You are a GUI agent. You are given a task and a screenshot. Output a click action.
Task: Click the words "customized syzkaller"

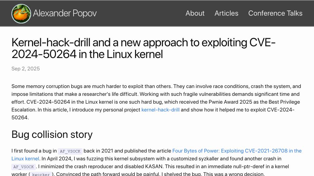pos(194,159)
